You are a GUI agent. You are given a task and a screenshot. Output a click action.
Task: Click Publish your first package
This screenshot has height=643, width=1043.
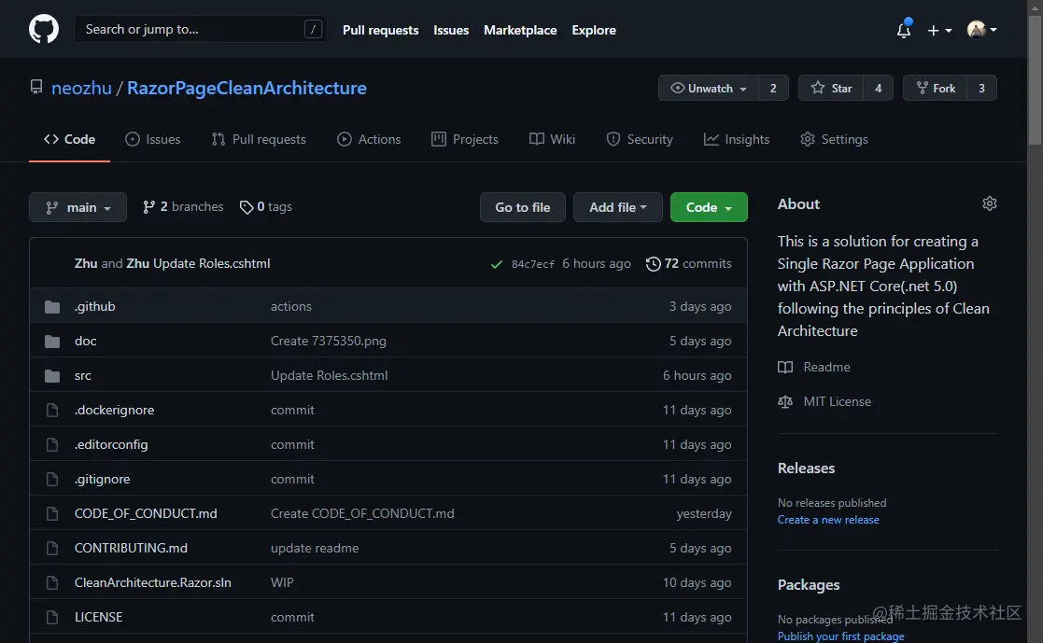tap(840, 636)
